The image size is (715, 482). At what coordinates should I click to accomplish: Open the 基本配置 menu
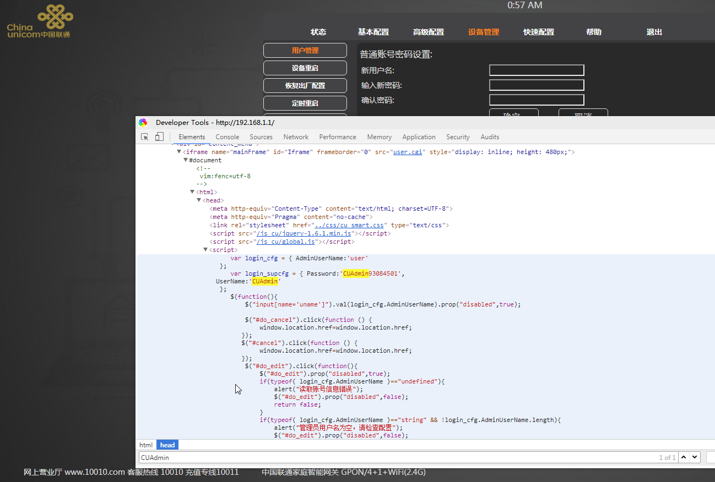coord(373,32)
